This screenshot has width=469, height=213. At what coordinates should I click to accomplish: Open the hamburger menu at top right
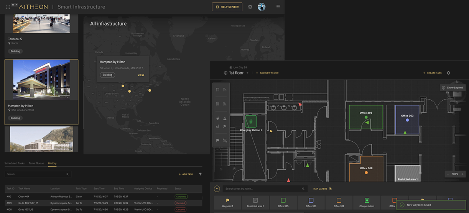(278, 7)
